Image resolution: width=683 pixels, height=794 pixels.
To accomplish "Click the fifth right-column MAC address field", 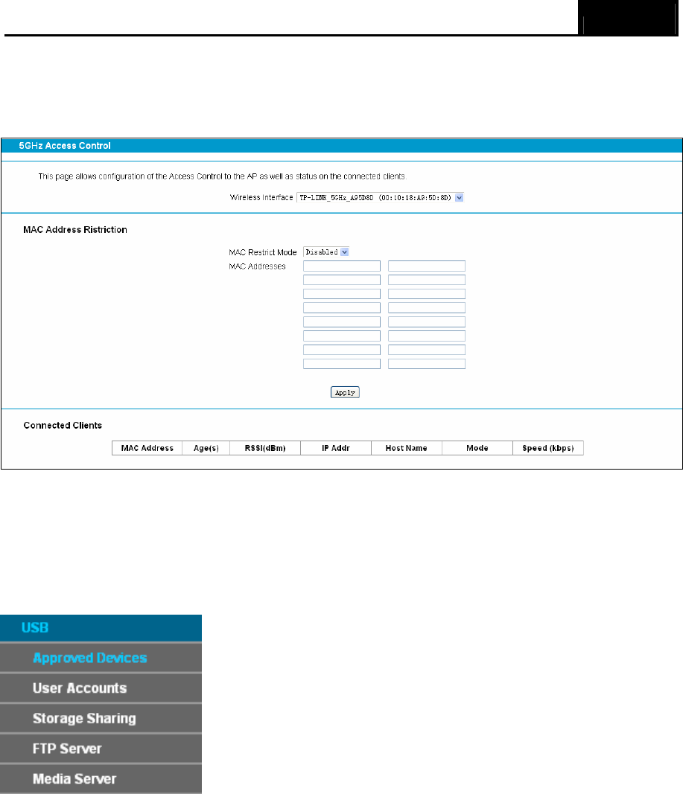I will (x=427, y=322).
